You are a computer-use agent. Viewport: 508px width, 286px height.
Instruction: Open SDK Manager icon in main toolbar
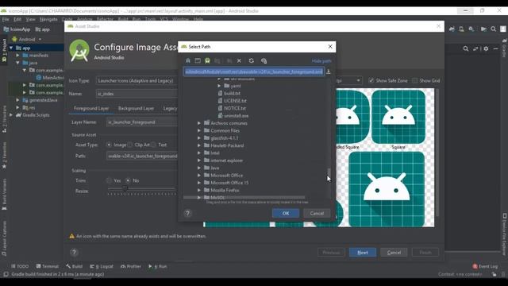point(471,29)
